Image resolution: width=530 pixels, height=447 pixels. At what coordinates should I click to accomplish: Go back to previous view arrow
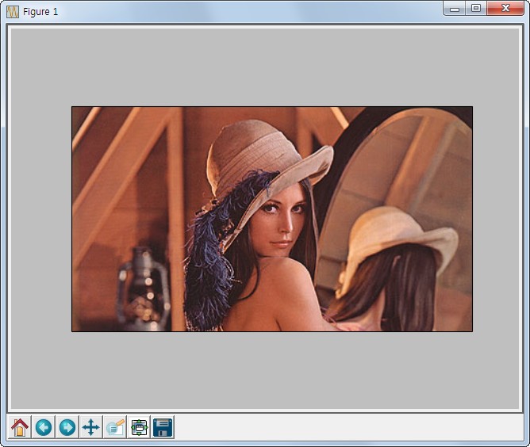44,427
